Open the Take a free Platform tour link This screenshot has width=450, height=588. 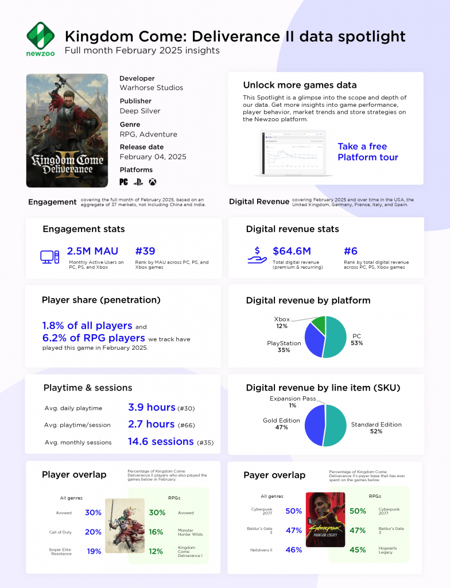point(367,152)
